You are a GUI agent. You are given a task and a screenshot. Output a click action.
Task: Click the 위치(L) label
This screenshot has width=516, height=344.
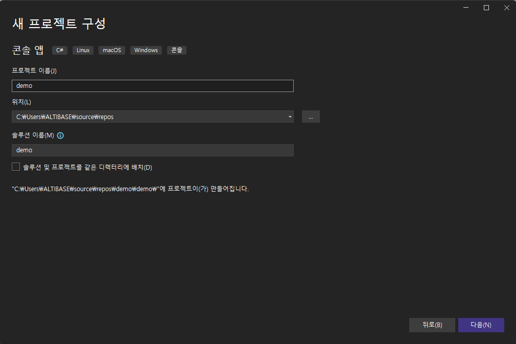21,102
